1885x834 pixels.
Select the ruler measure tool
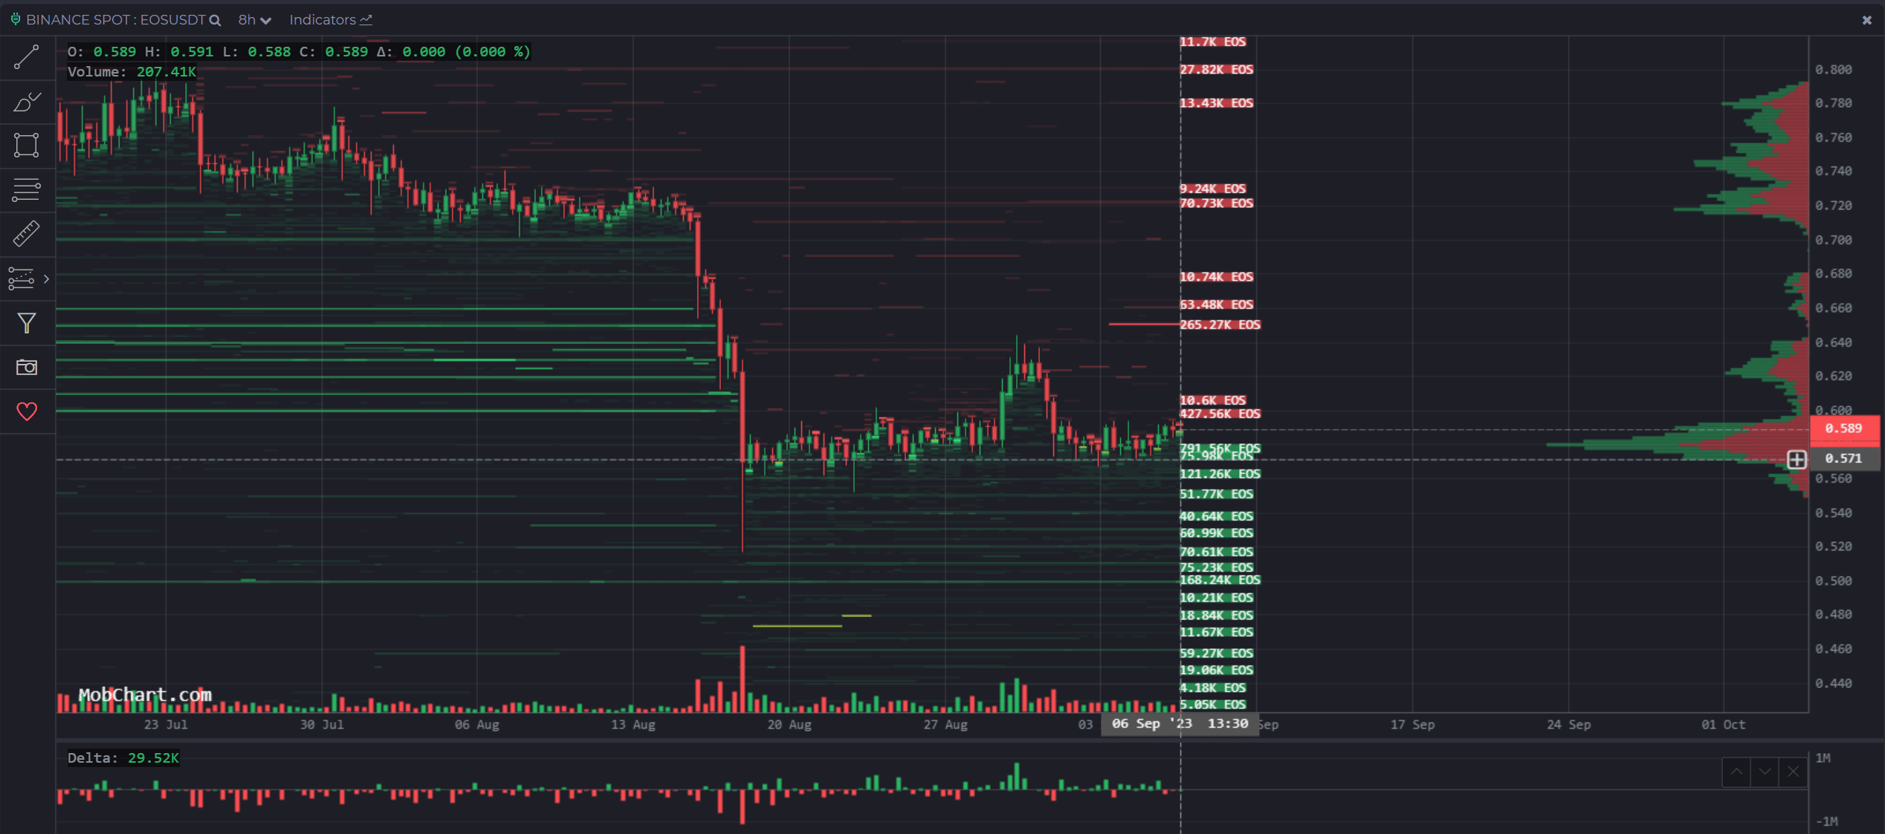(x=27, y=234)
